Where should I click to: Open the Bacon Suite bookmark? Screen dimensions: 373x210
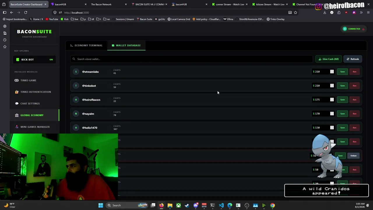point(144,19)
